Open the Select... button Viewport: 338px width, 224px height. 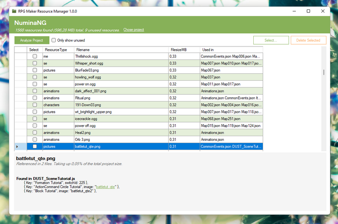tap(271, 40)
